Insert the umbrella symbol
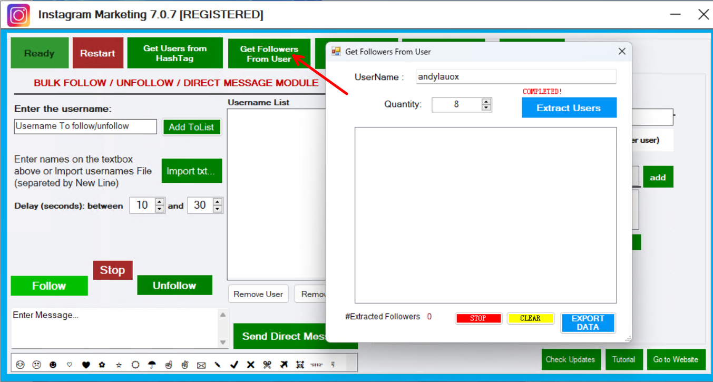The height and width of the screenshot is (382, 713). (152, 364)
